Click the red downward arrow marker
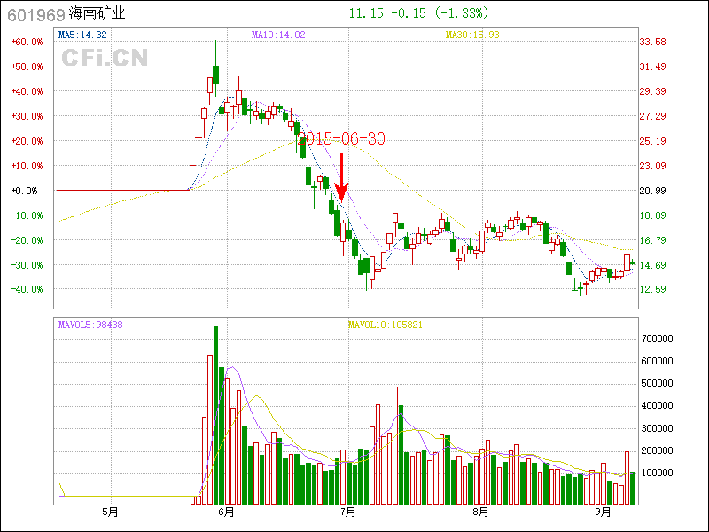Image resolution: width=709 pixels, height=532 pixels. coord(342,177)
